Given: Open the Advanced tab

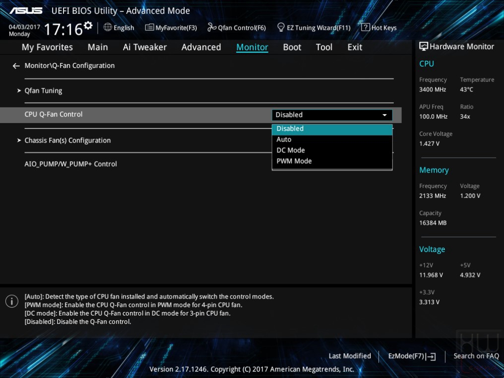Looking at the screenshot, I should (x=201, y=47).
